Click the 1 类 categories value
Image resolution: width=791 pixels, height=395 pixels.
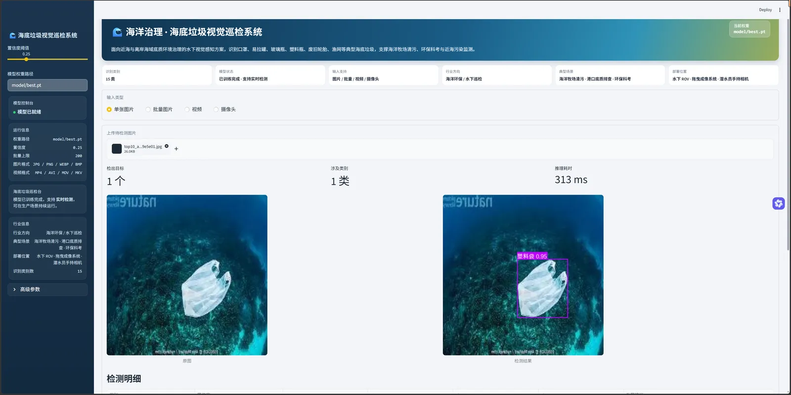click(x=340, y=181)
